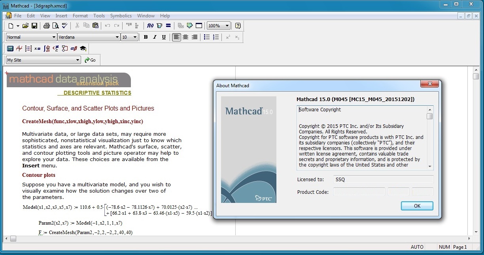Open the Vector and Matrix palette
The height and width of the screenshot is (255, 484).
point(28,49)
